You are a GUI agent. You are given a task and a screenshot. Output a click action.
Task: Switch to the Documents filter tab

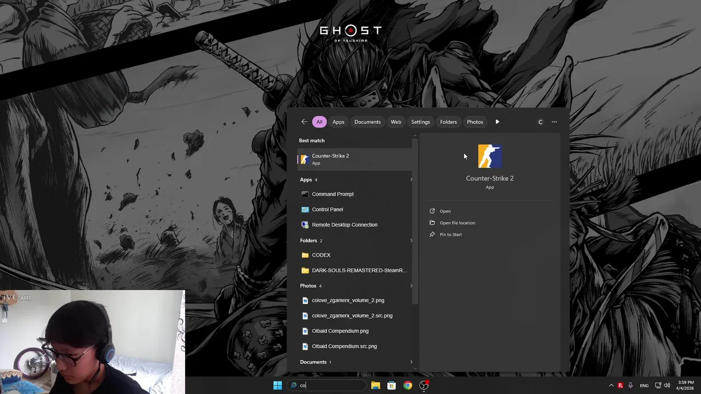click(x=367, y=122)
